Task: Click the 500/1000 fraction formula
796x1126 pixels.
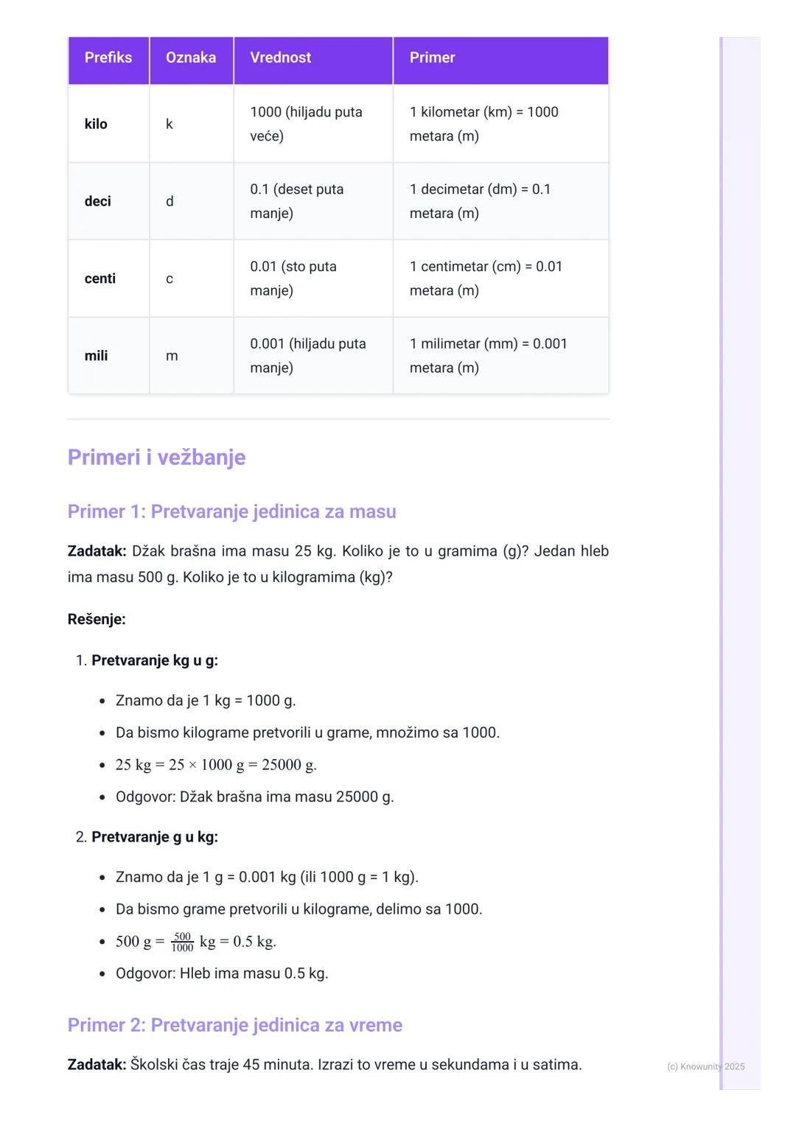Action: (x=182, y=942)
